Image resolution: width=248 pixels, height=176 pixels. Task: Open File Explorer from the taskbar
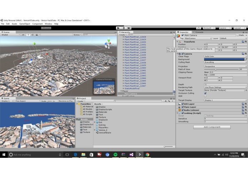83,155
